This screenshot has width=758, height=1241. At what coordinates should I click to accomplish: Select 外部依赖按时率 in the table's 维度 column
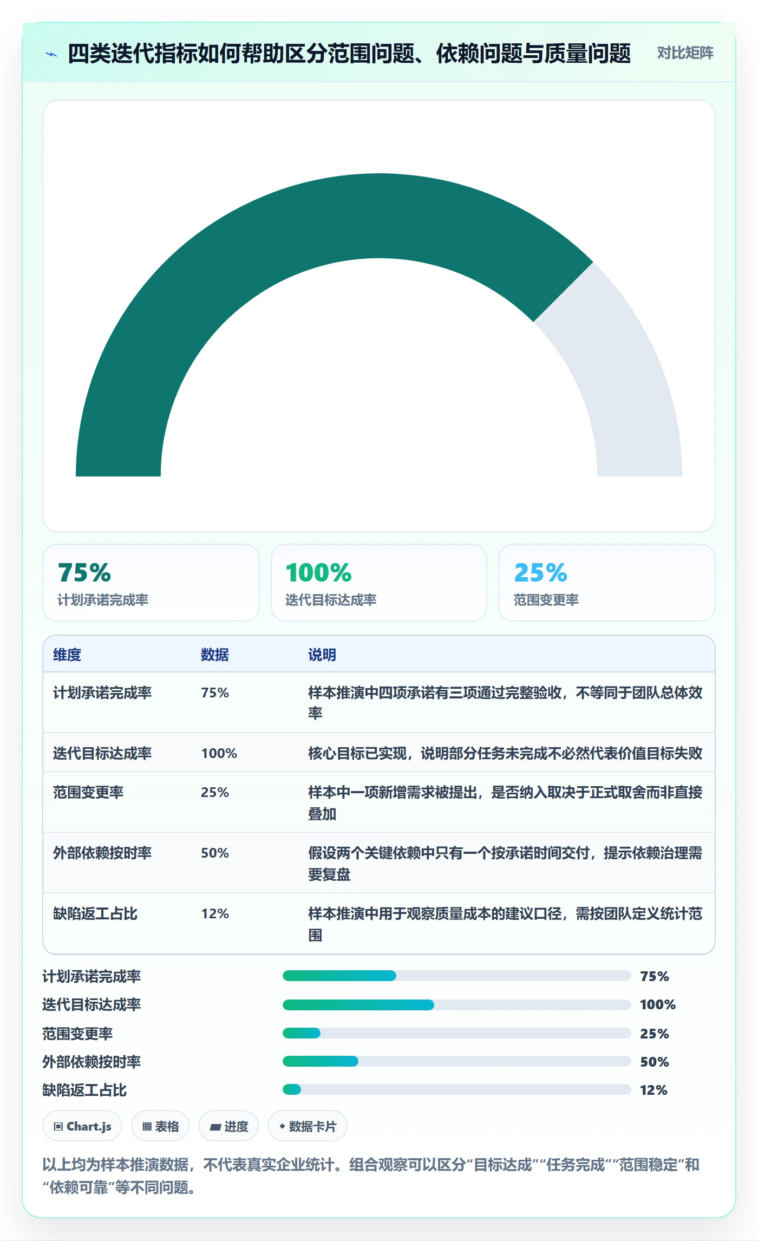coord(102,853)
